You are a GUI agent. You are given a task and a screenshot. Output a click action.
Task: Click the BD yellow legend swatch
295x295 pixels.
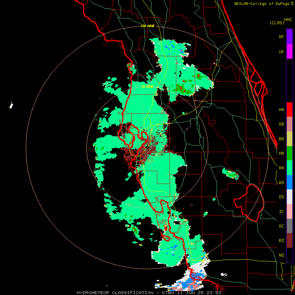pyautogui.click(x=289, y=139)
